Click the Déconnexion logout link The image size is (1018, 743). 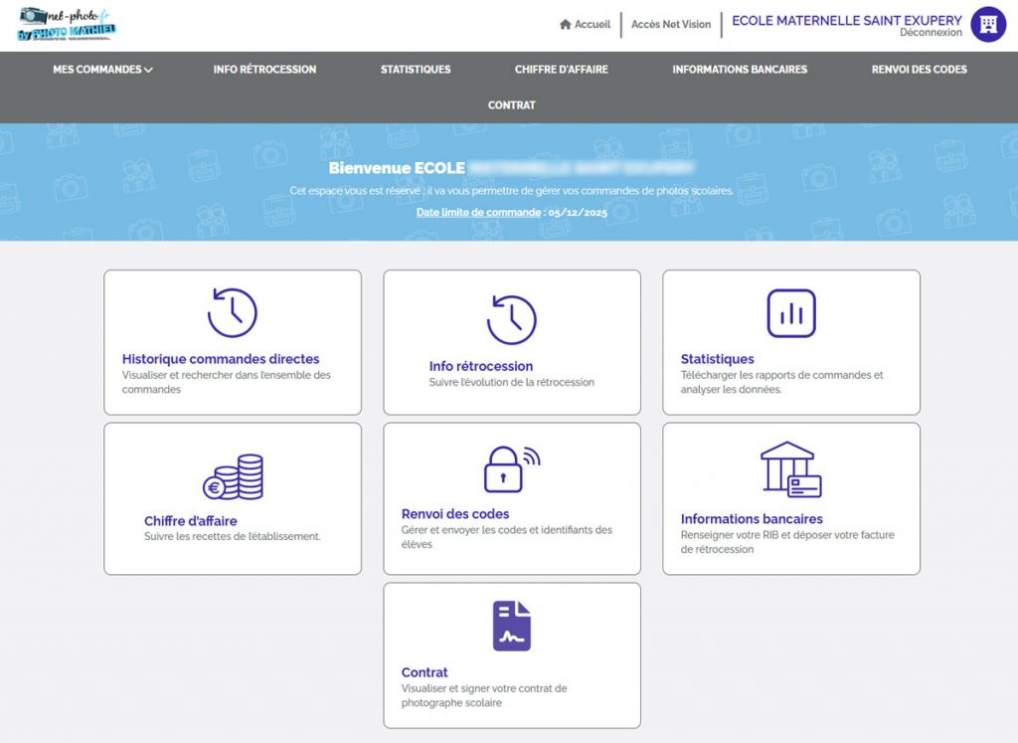tap(931, 33)
